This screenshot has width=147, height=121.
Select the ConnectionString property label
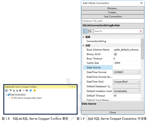96,41
